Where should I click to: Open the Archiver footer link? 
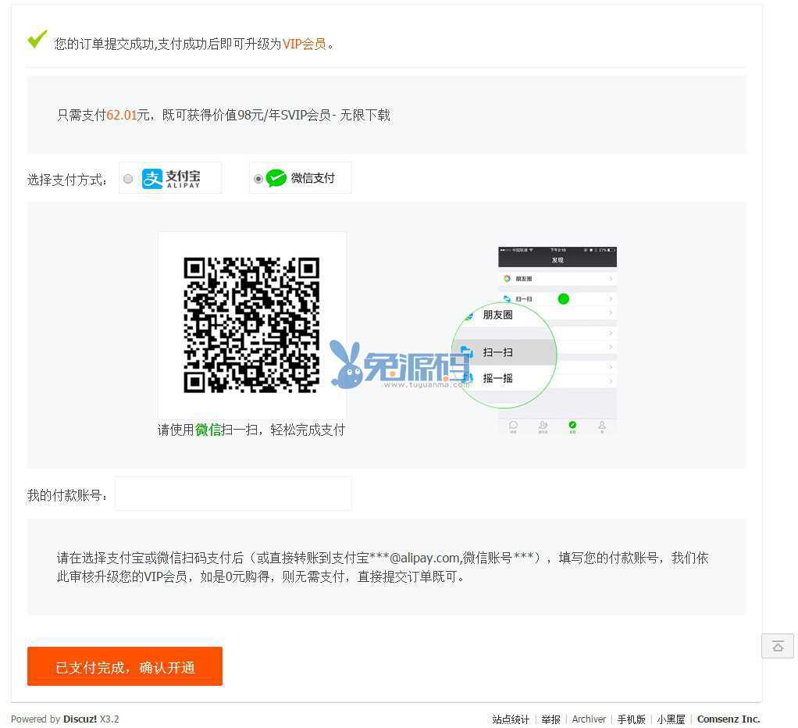click(x=589, y=719)
